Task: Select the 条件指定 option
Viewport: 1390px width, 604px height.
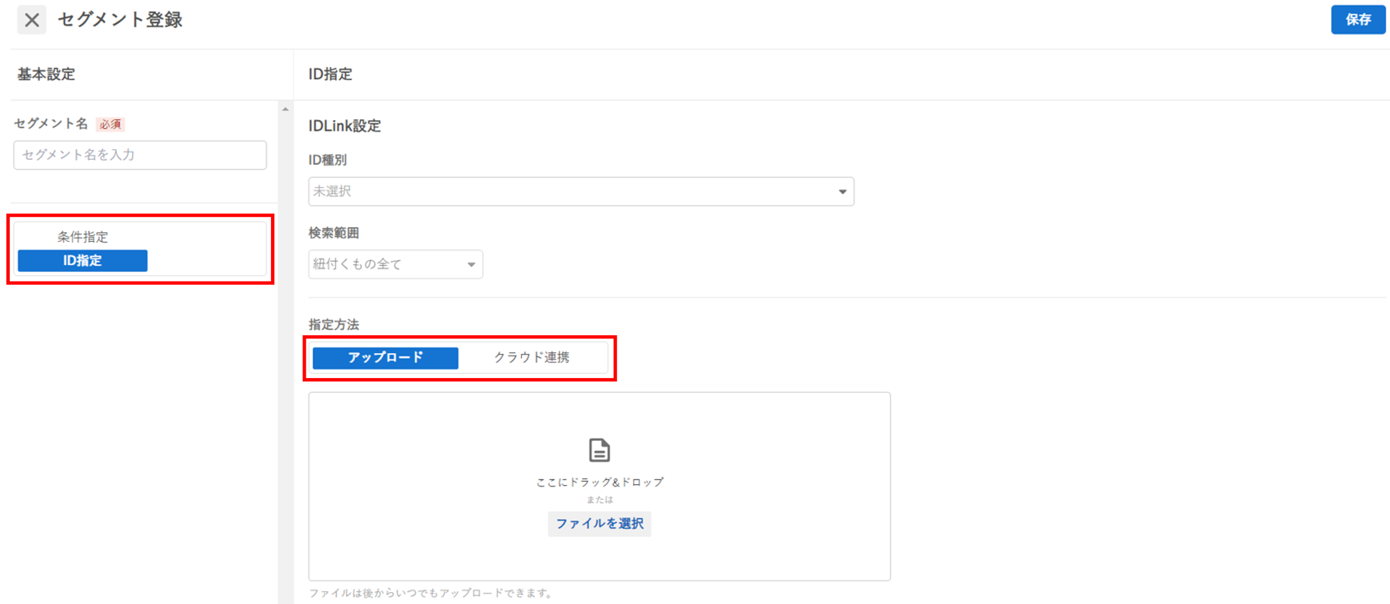Action: (x=83, y=237)
